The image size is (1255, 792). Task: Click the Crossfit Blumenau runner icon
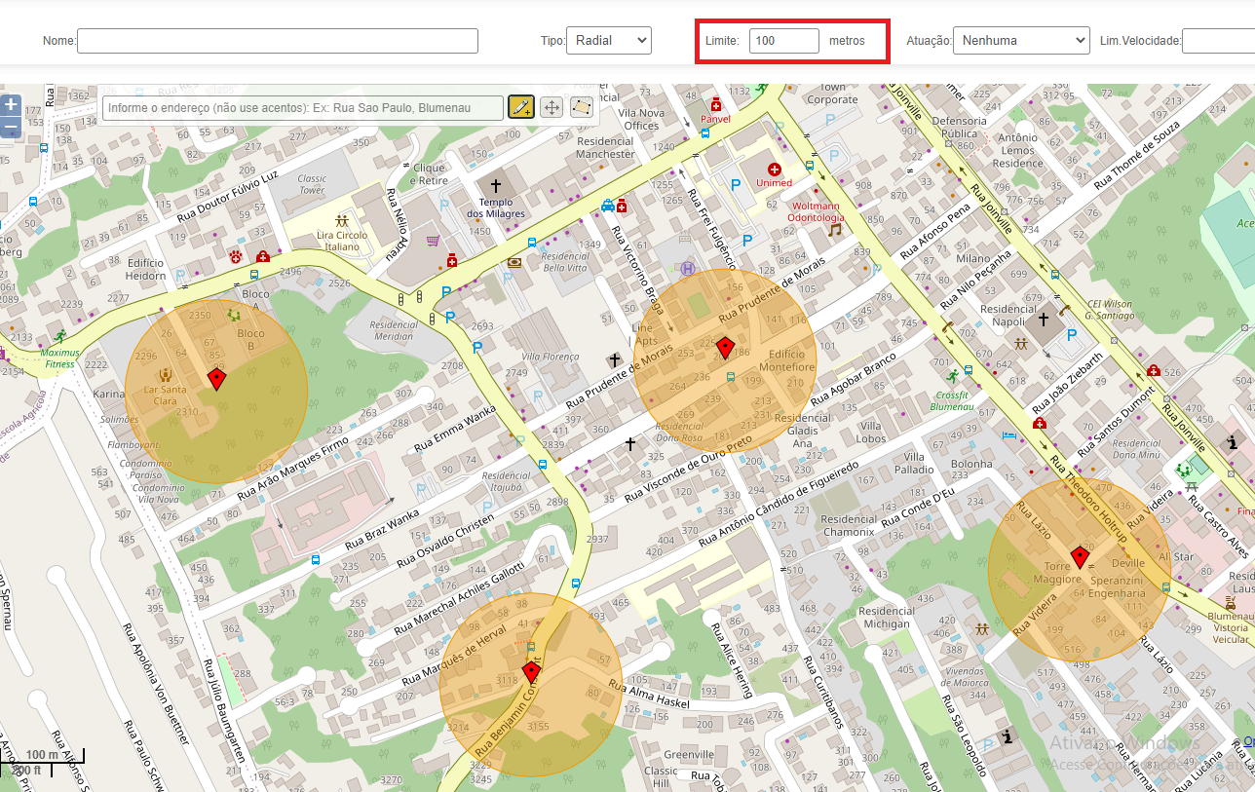(x=952, y=376)
